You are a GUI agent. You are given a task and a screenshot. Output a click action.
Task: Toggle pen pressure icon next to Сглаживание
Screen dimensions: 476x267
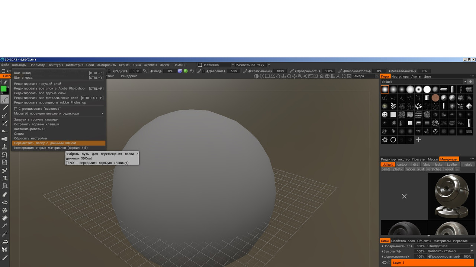(x=245, y=71)
